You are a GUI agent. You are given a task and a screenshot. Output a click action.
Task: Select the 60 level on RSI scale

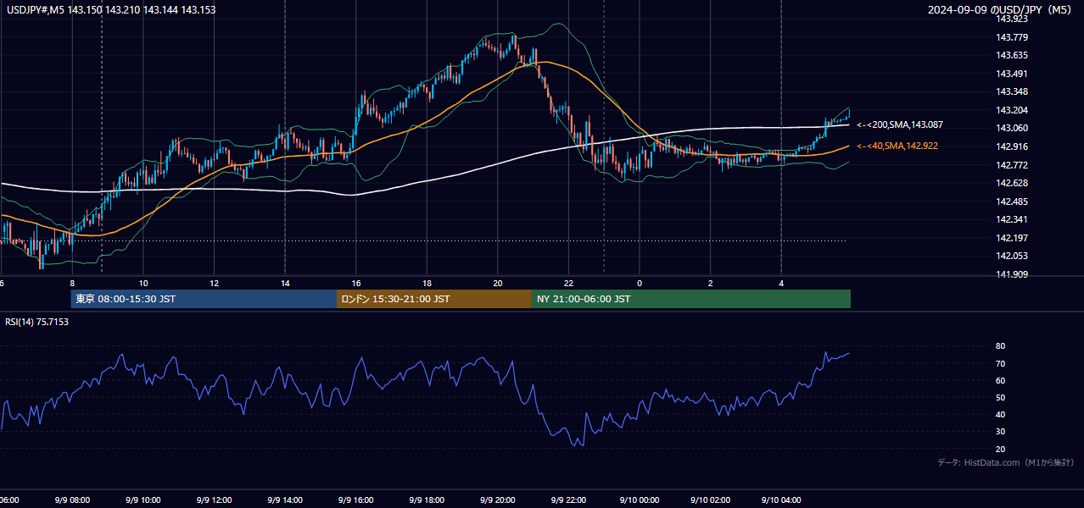[1001, 380]
